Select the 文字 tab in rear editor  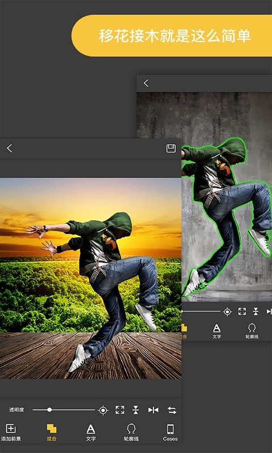point(216,331)
